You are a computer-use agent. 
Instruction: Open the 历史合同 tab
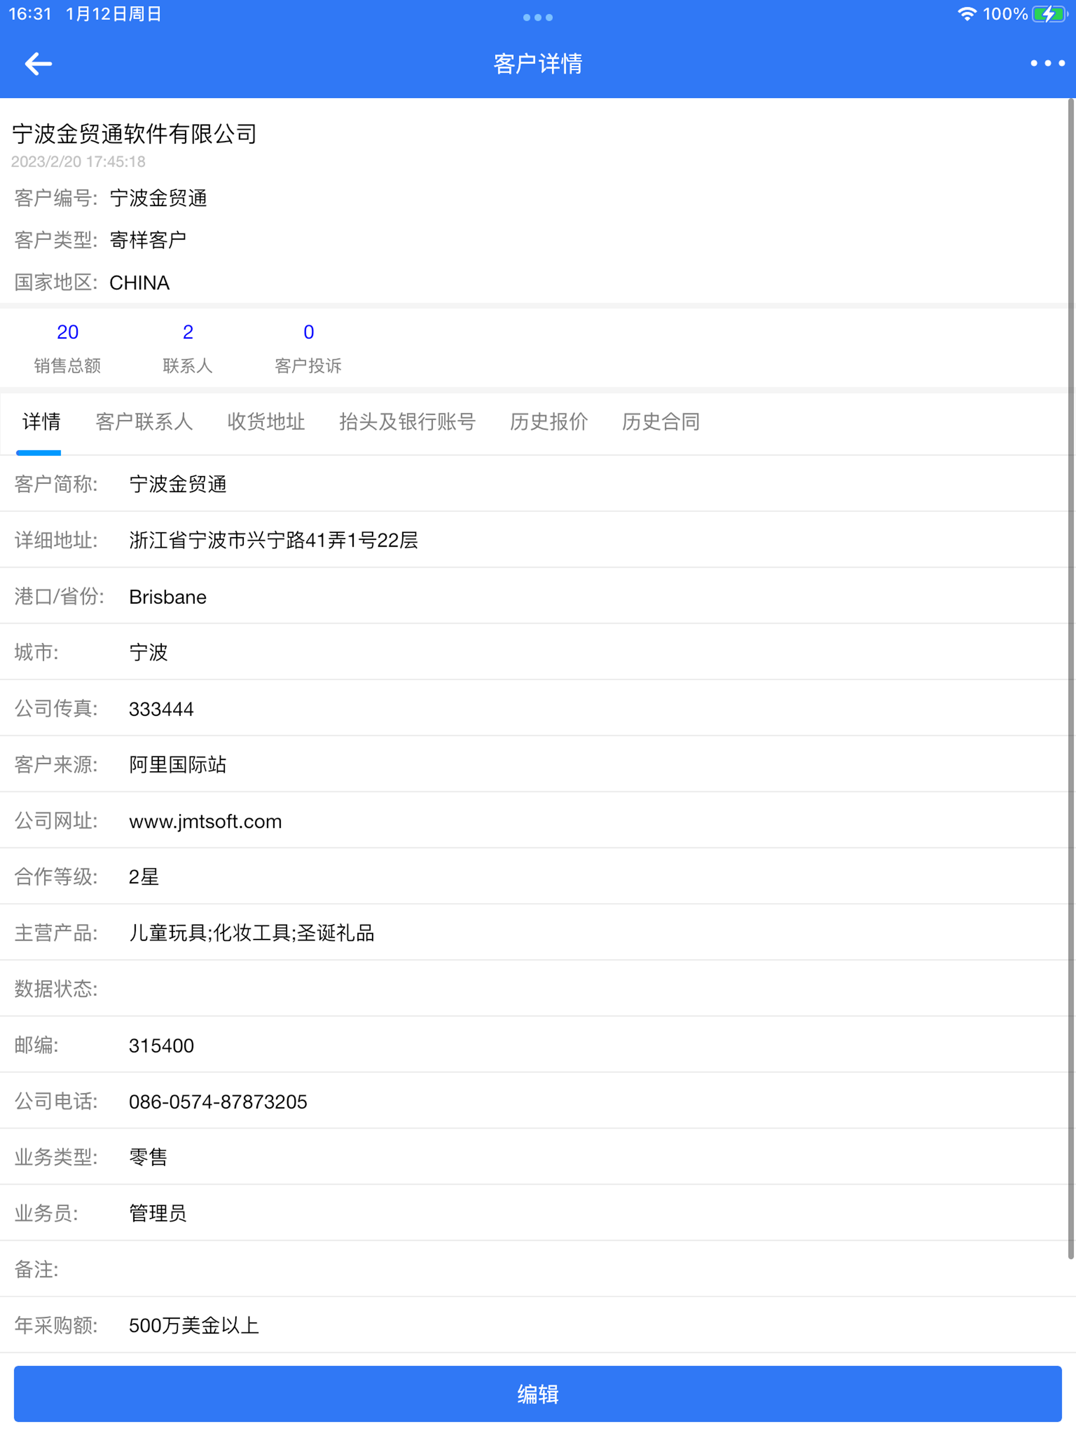pyautogui.click(x=660, y=422)
